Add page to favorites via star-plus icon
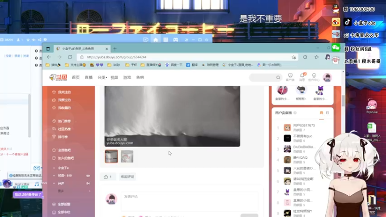The height and width of the screenshot is (217, 386). [294, 57]
